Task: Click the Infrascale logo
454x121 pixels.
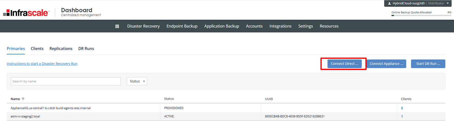Action: [26, 12]
